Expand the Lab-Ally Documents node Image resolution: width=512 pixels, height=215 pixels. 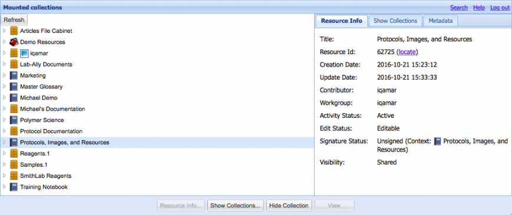click(x=4, y=64)
